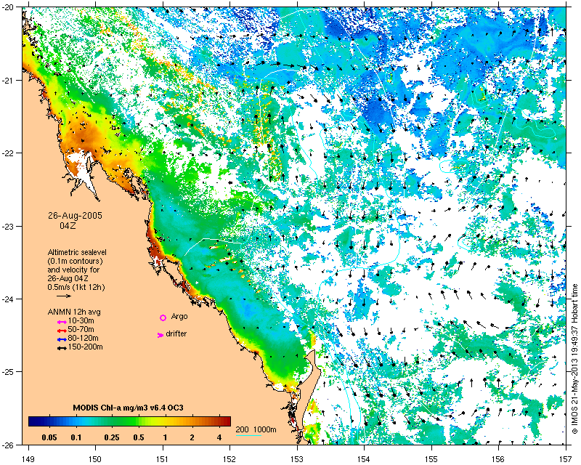Click the colorbar value 0.25
The height and width of the screenshot is (465, 581).
(112, 438)
